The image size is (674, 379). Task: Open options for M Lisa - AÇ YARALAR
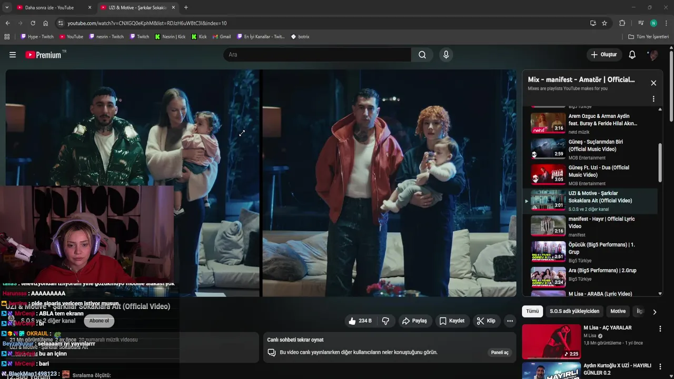(x=660, y=328)
